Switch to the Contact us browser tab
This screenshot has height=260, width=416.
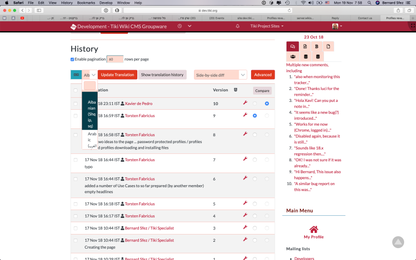[365, 18]
